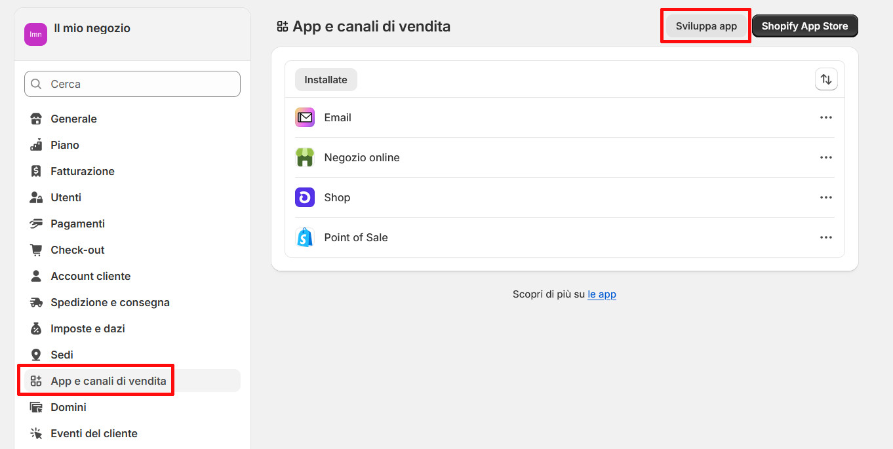The image size is (893, 449).
Task: Click the sort arrows button
Action: (x=826, y=79)
